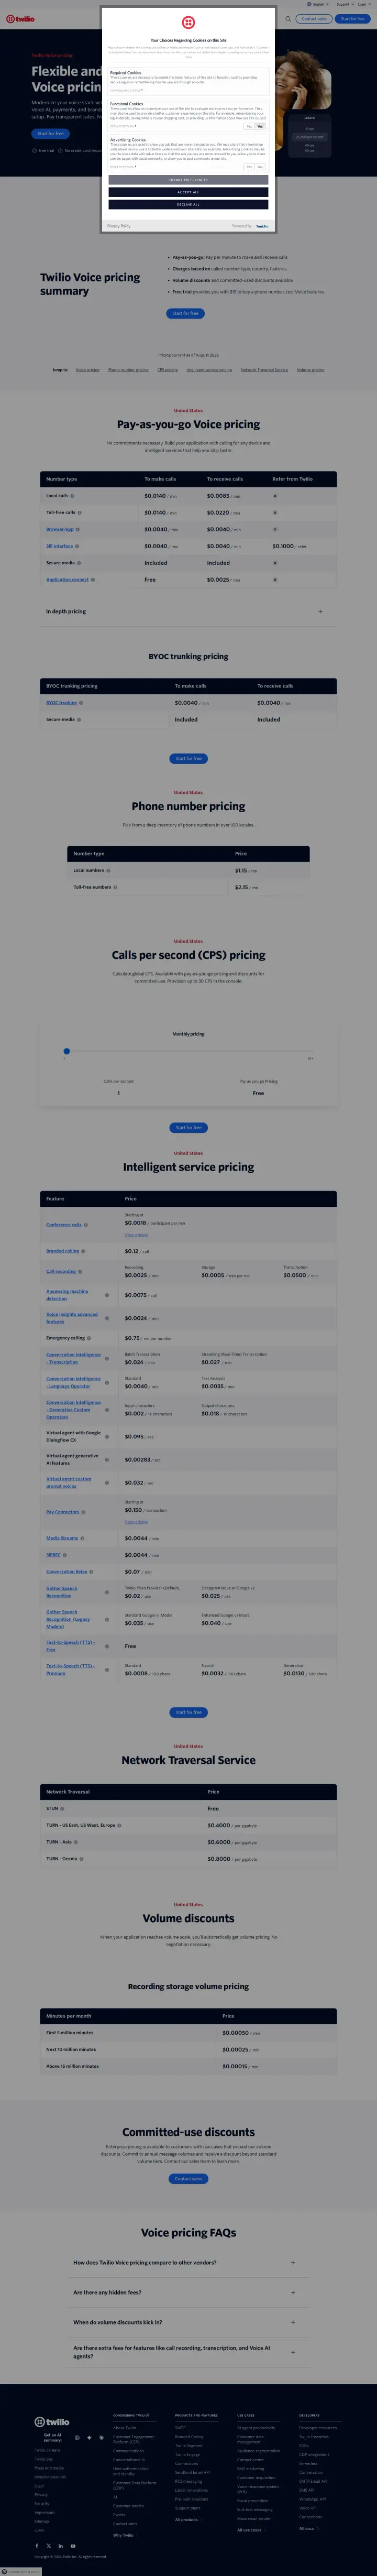Jump to Volume pricing section

310,370
